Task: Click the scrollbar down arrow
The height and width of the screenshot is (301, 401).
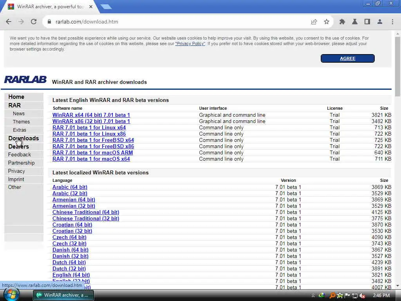Action: pyautogui.click(x=397, y=286)
